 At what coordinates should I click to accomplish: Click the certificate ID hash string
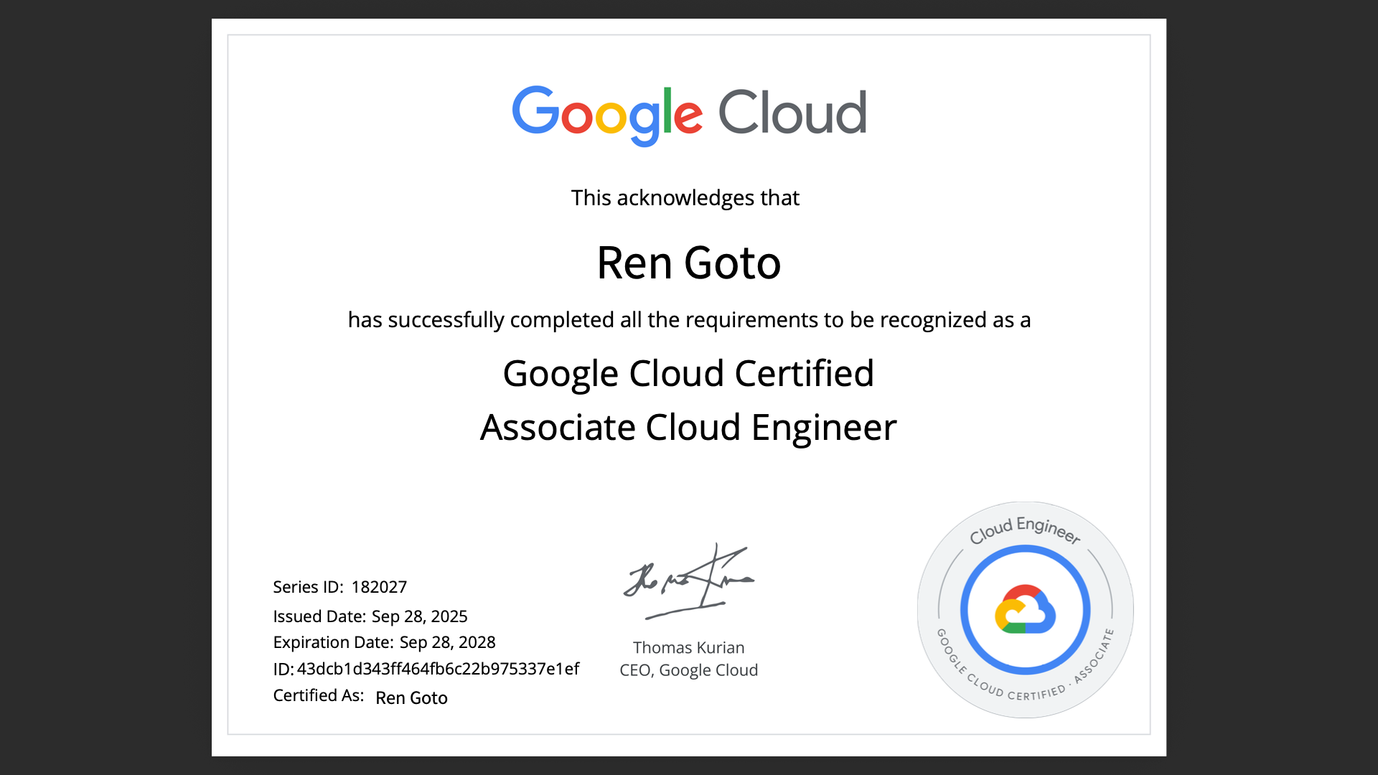[x=438, y=669]
